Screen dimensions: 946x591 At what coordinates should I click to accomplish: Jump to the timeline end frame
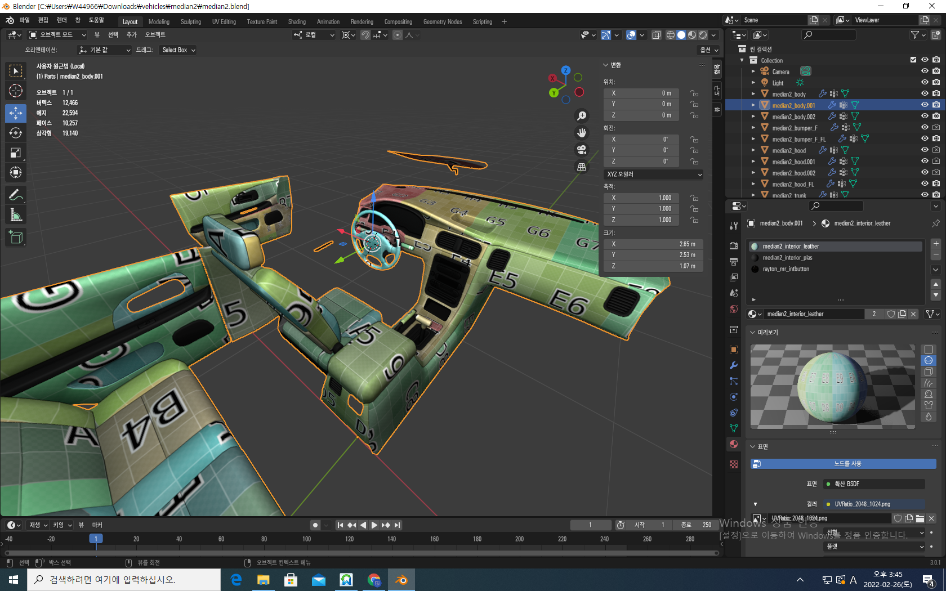pos(397,525)
